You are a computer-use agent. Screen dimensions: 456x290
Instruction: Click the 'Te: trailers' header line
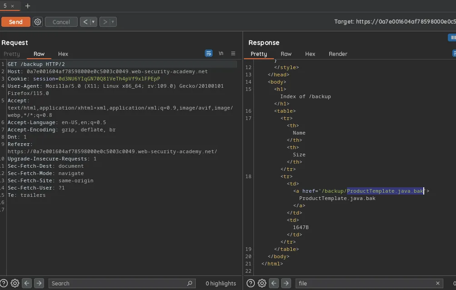[x=26, y=195]
